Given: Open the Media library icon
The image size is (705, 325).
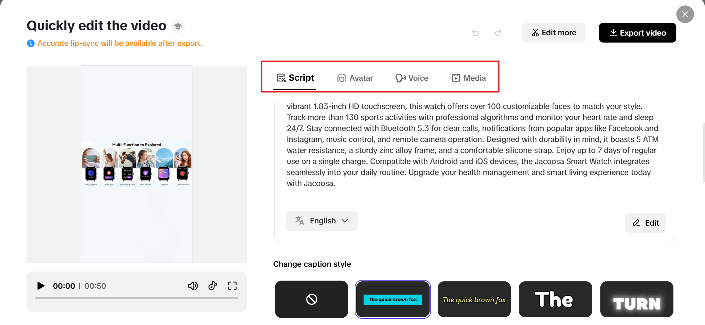Looking at the screenshot, I should tap(456, 78).
